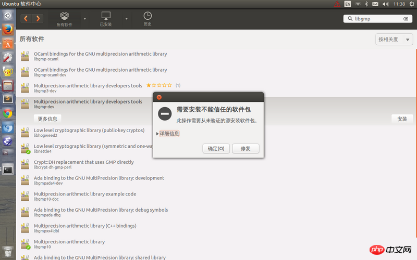Select the libgmpxx4ldbl package row
The height and width of the screenshot is (260, 417).
point(216,228)
